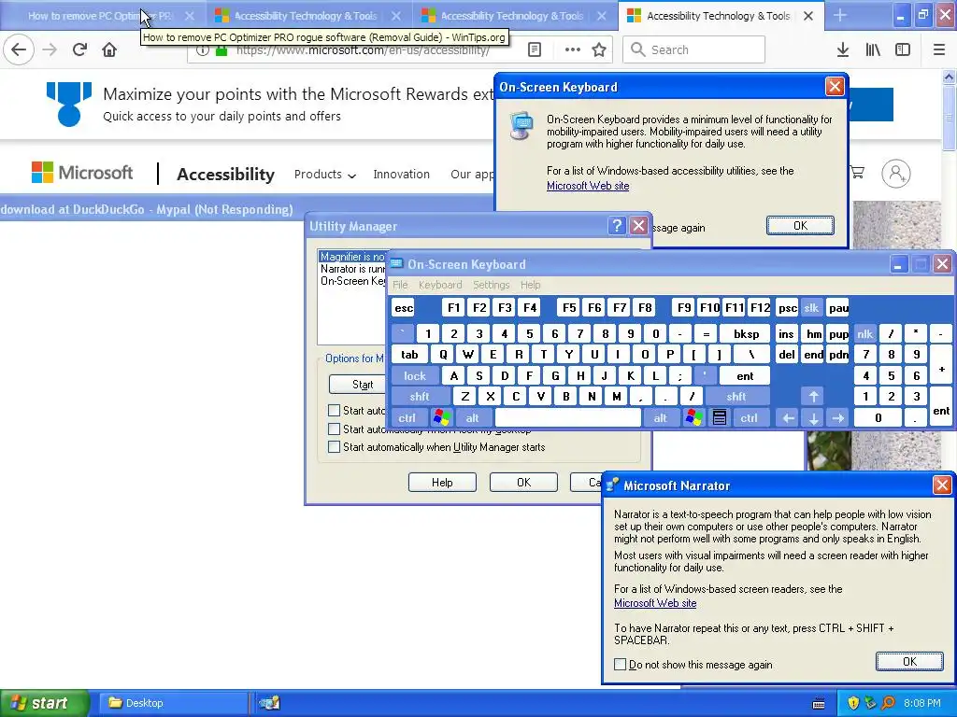Open a new browser tab with plus

[x=840, y=15]
